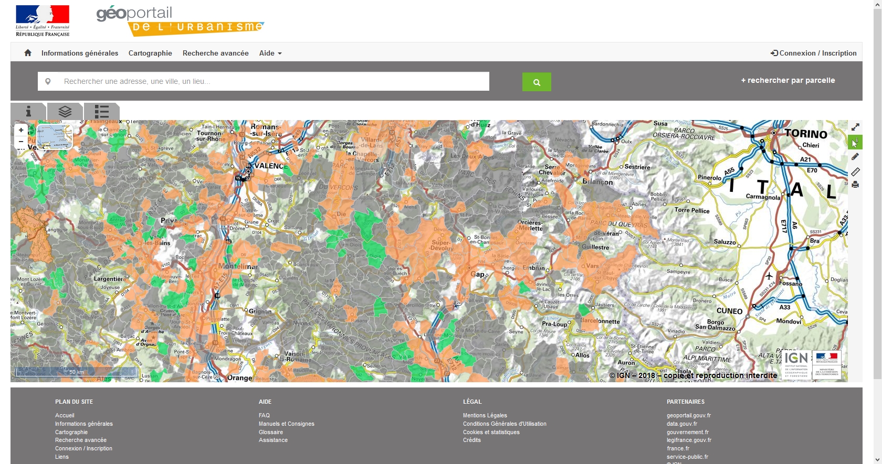
Task: Visit geoportail.gouv.fr partner link
Action: (689, 415)
